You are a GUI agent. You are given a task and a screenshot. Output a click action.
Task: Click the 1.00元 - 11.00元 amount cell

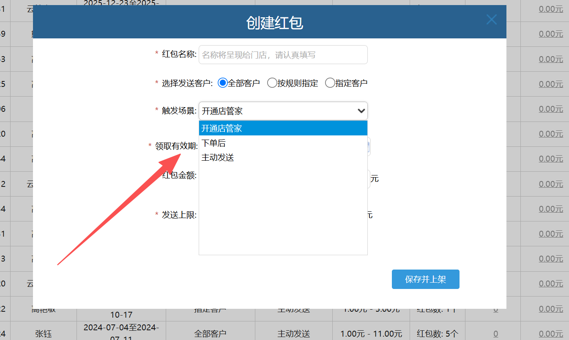[x=371, y=334]
